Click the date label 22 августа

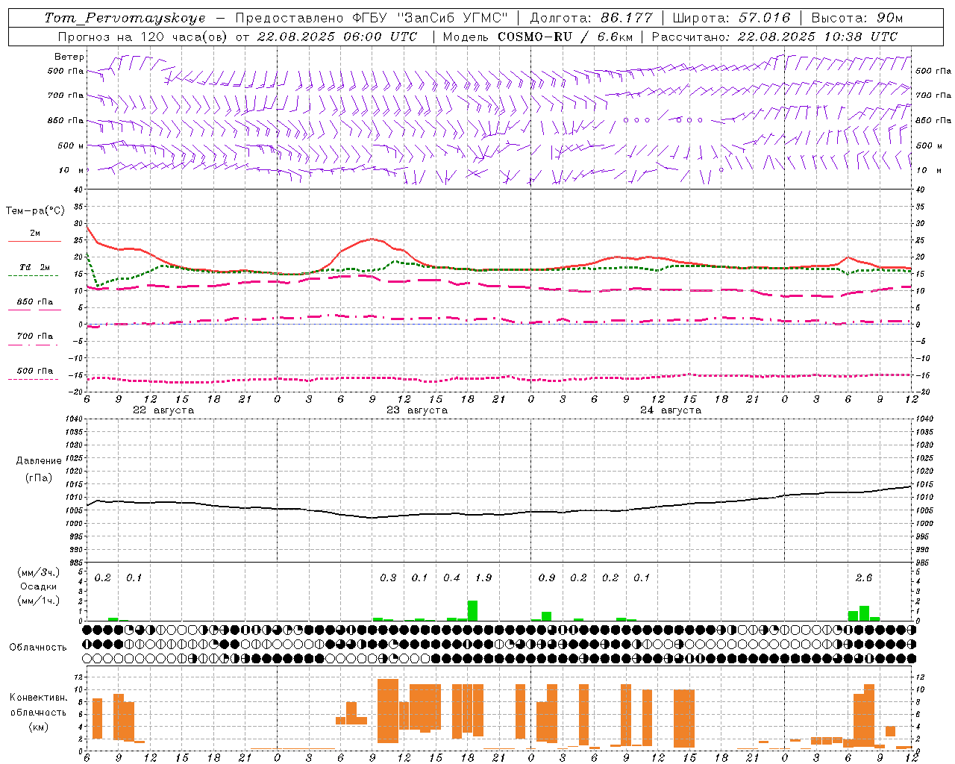pos(163,410)
